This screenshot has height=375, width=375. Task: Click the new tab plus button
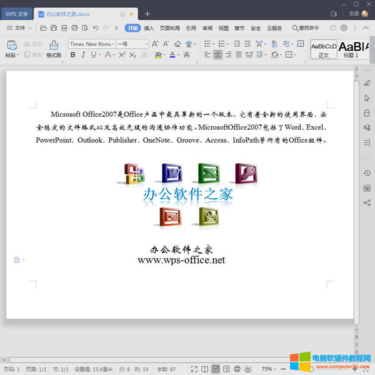coord(148,14)
